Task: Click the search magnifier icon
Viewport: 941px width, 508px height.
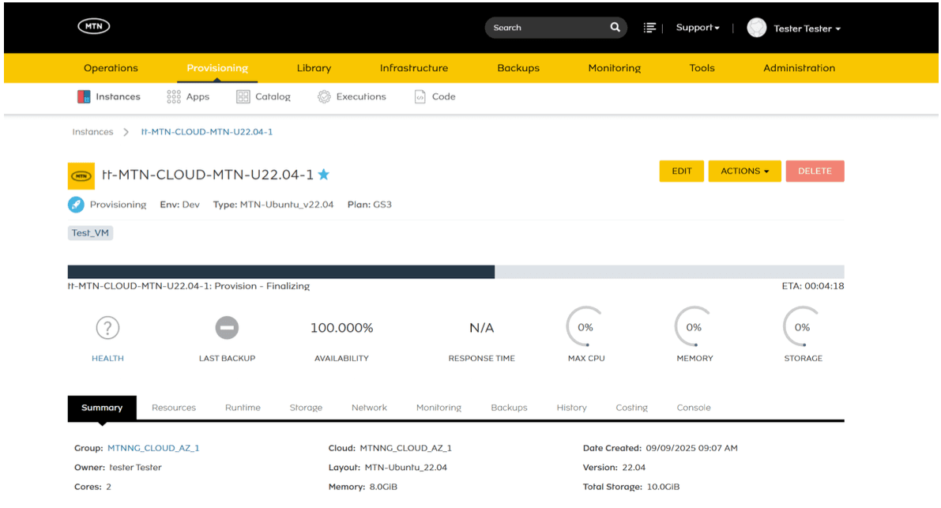Action: [615, 27]
